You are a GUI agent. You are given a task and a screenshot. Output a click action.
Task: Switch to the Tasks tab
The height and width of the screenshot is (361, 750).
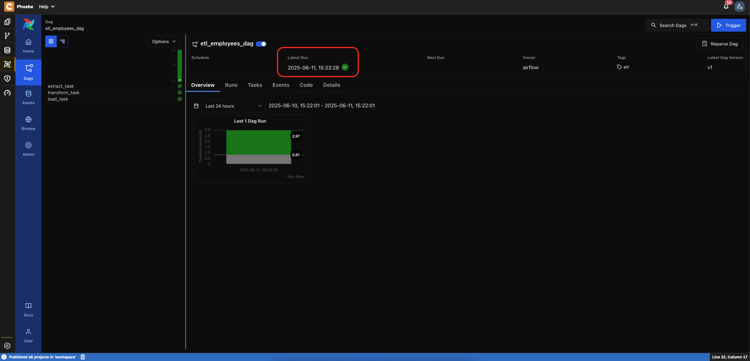(255, 85)
